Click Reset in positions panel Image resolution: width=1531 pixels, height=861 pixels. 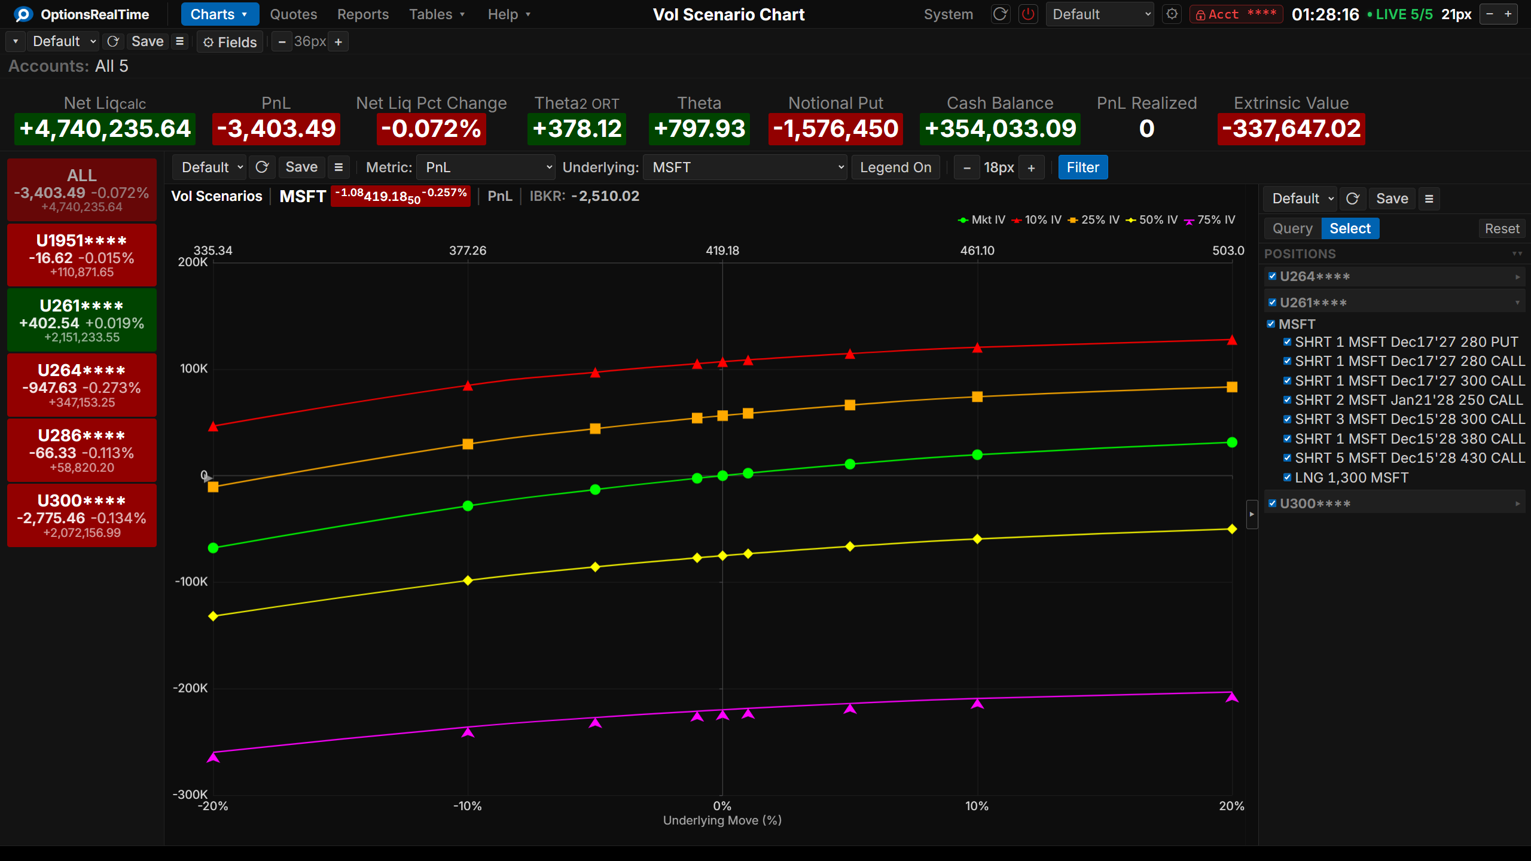point(1502,228)
